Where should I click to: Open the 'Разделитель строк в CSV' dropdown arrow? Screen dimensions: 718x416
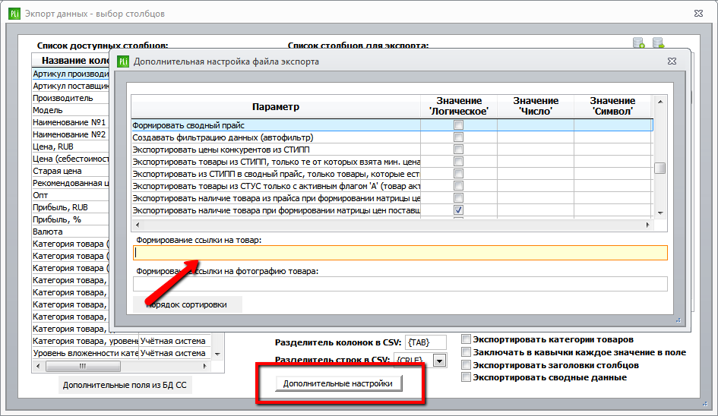click(x=440, y=361)
